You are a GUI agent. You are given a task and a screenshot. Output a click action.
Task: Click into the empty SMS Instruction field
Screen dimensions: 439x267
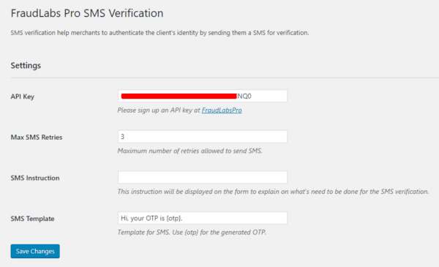pyautogui.click(x=203, y=177)
